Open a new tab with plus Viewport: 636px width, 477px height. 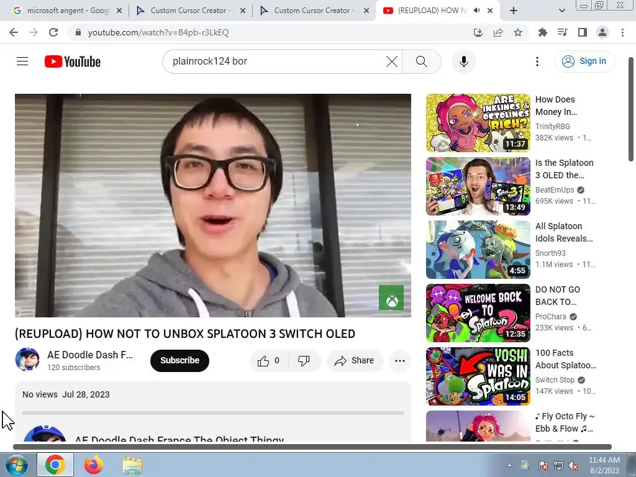[x=514, y=11]
